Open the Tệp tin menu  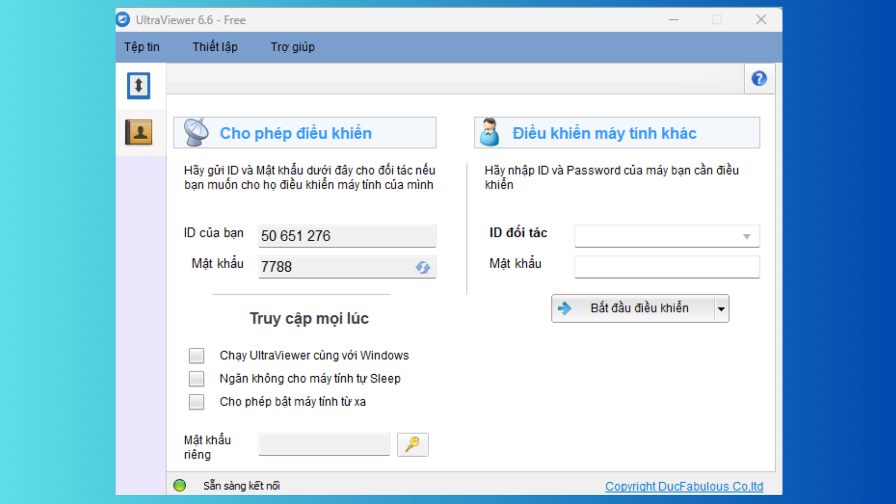click(142, 47)
